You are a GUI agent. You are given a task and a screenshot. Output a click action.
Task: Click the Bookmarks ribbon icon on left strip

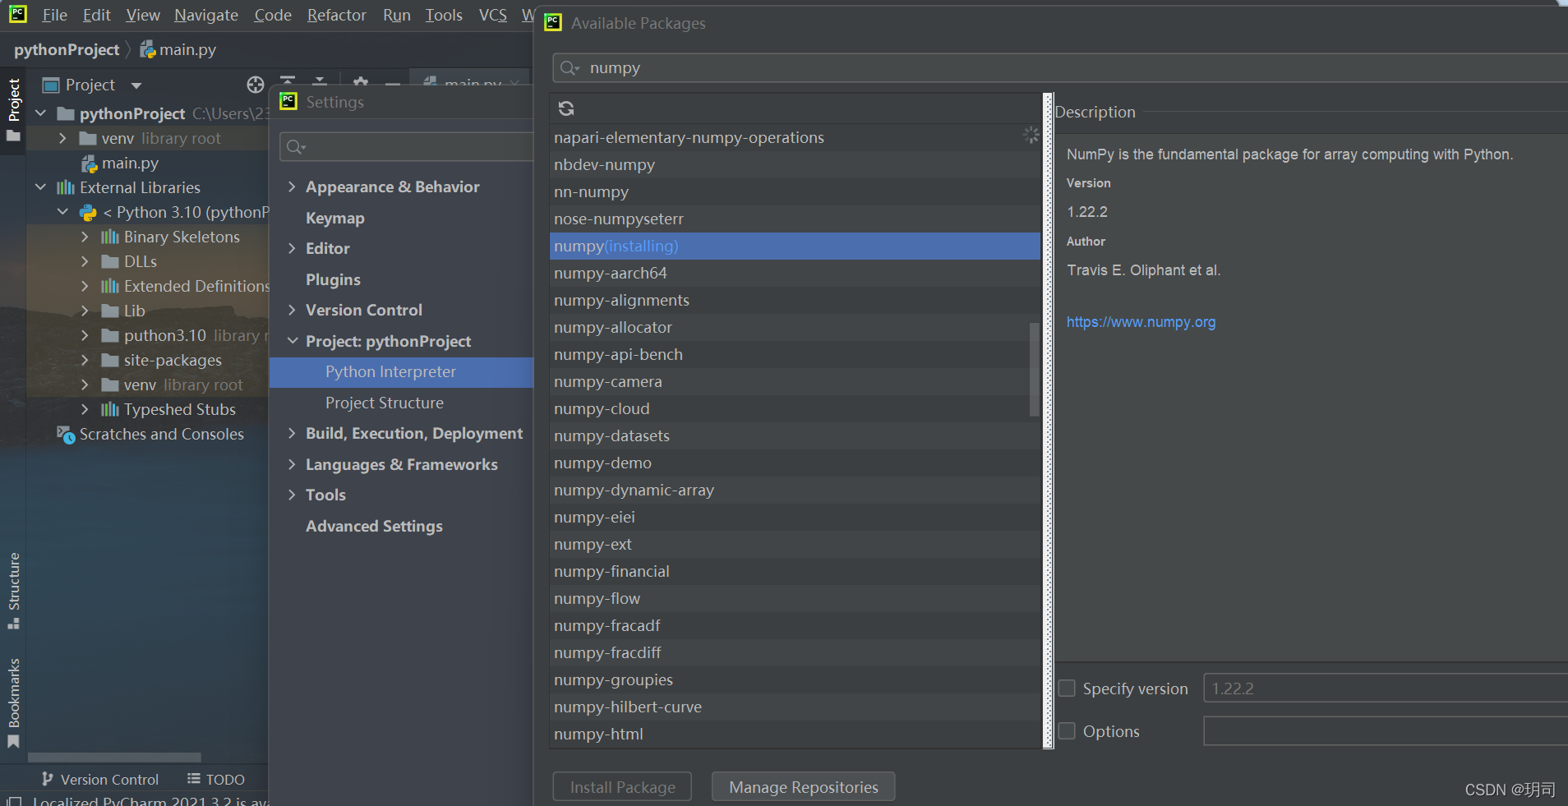pos(13,742)
